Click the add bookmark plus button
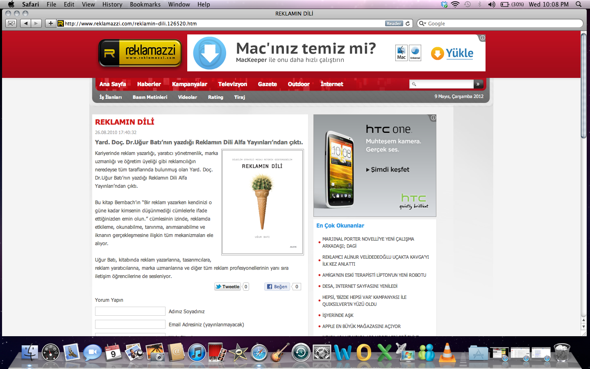590x369 pixels. tap(50, 23)
